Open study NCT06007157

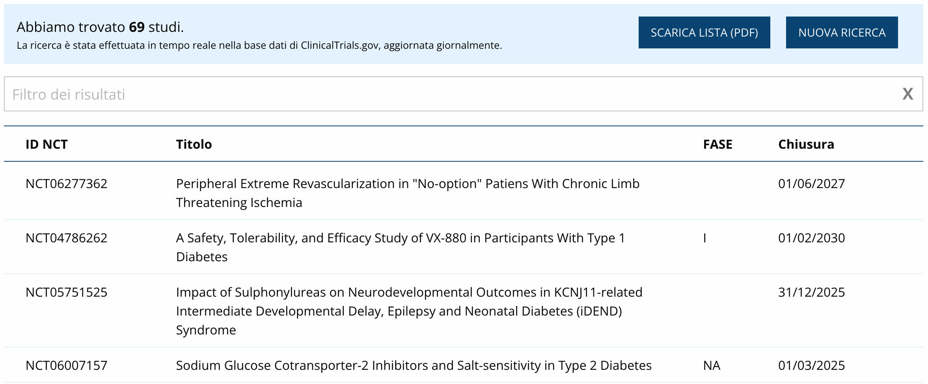(66, 366)
